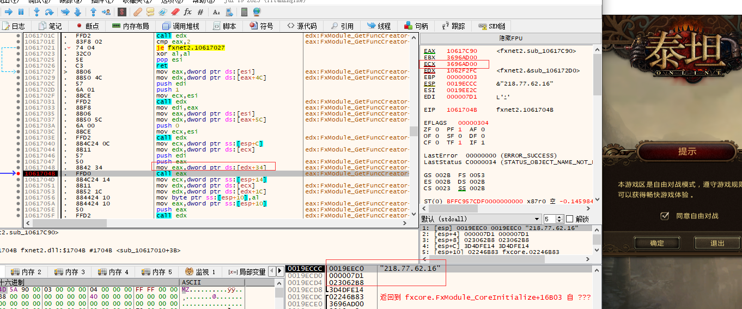Select the ret instruction at 10617026

pyautogui.click(x=162, y=65)
